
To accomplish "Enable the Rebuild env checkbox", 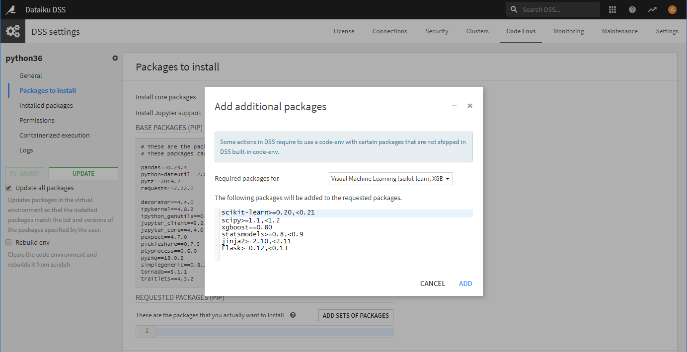I will coord(9,243).
